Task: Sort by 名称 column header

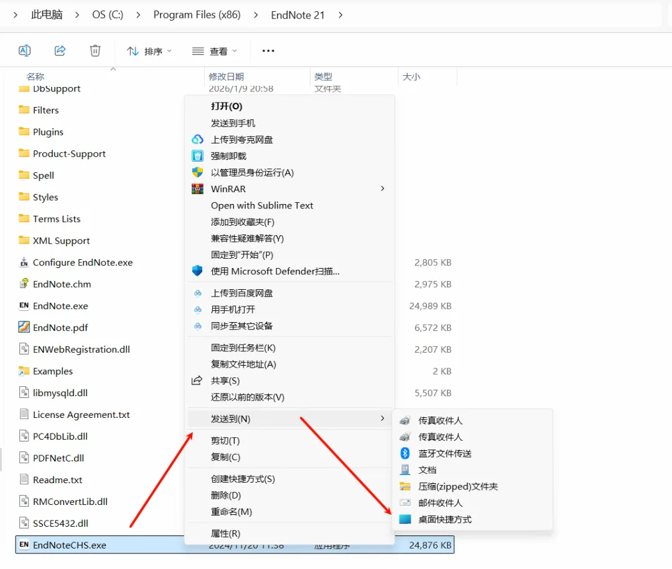Action: point(35,76)
